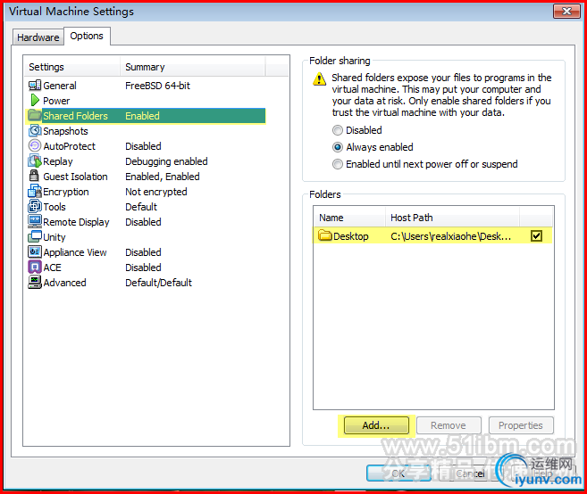The width and height of the screenshot is (587, 494).
Task: Confirm settings with the OK button
Action: (x=398, y=473)
